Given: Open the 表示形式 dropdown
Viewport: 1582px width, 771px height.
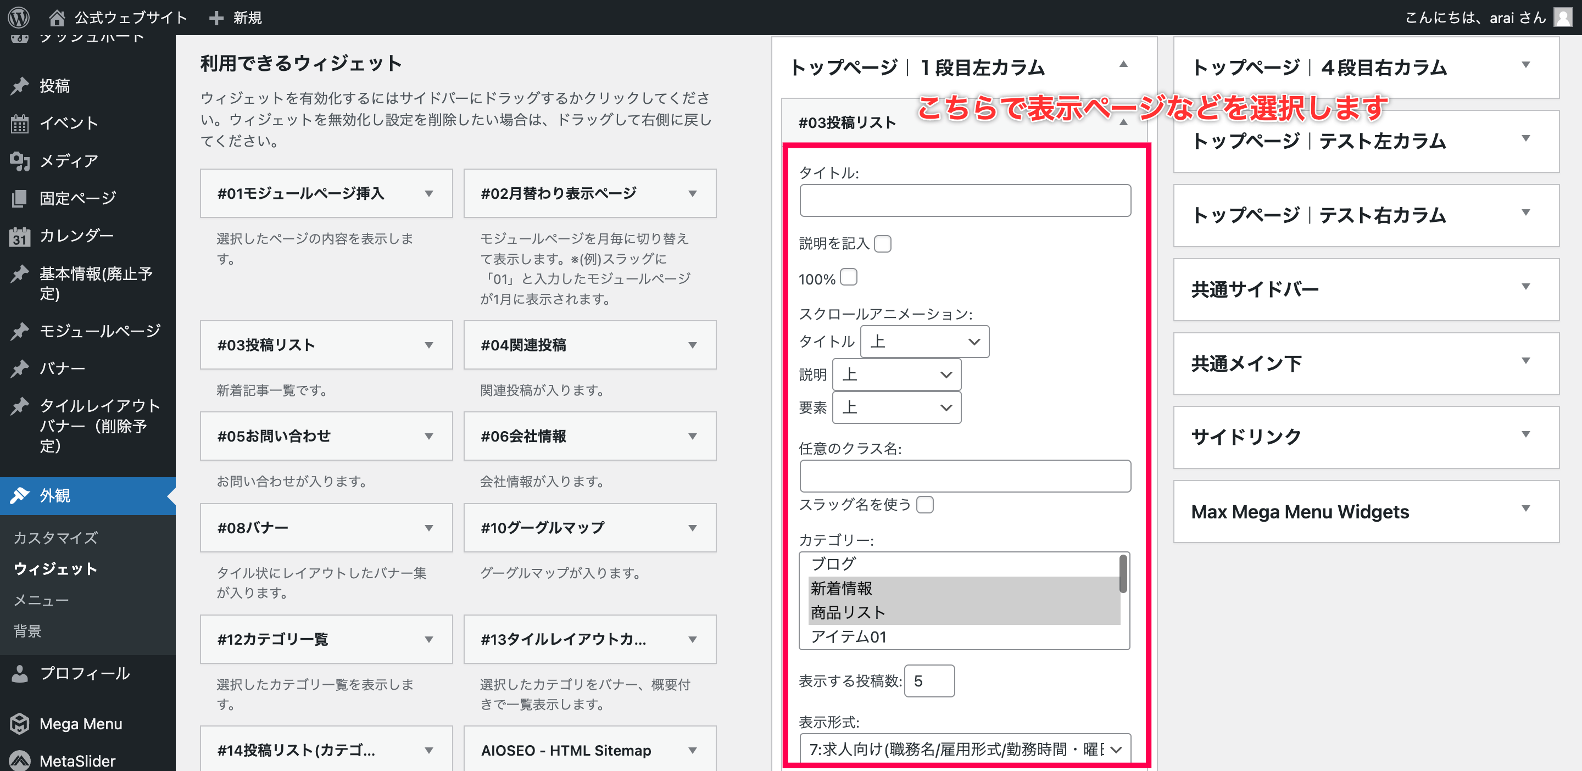Looking at the screenshot, I should point(964,749).
